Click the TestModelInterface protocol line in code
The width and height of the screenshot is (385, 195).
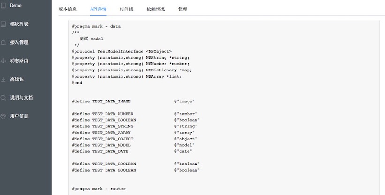(x=121, y=51)
